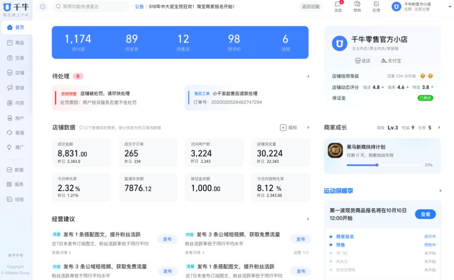Open 今日转化率 2.32% data card
The width and height of the screenshot is (454, 280).
(x=81, y=187)
